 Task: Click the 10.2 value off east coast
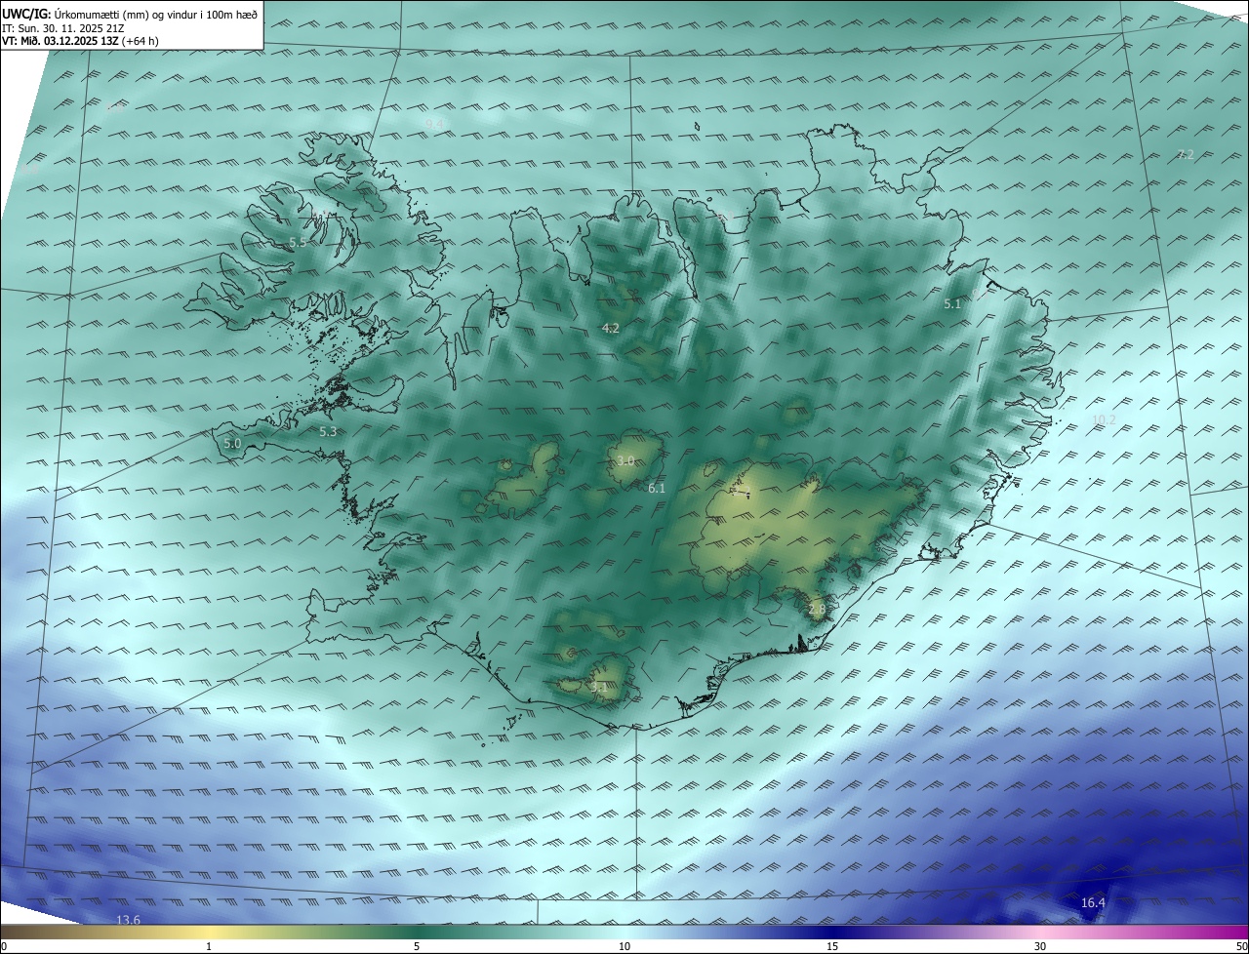click(1104, 420)
